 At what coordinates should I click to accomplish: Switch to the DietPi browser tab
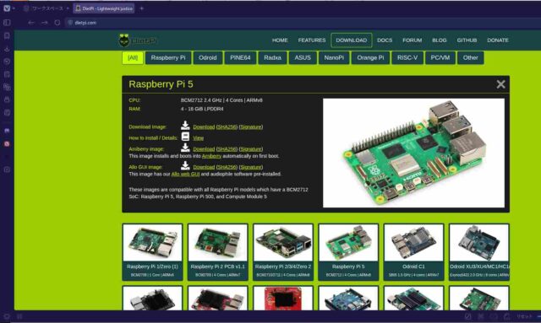[x=104, y=8]
